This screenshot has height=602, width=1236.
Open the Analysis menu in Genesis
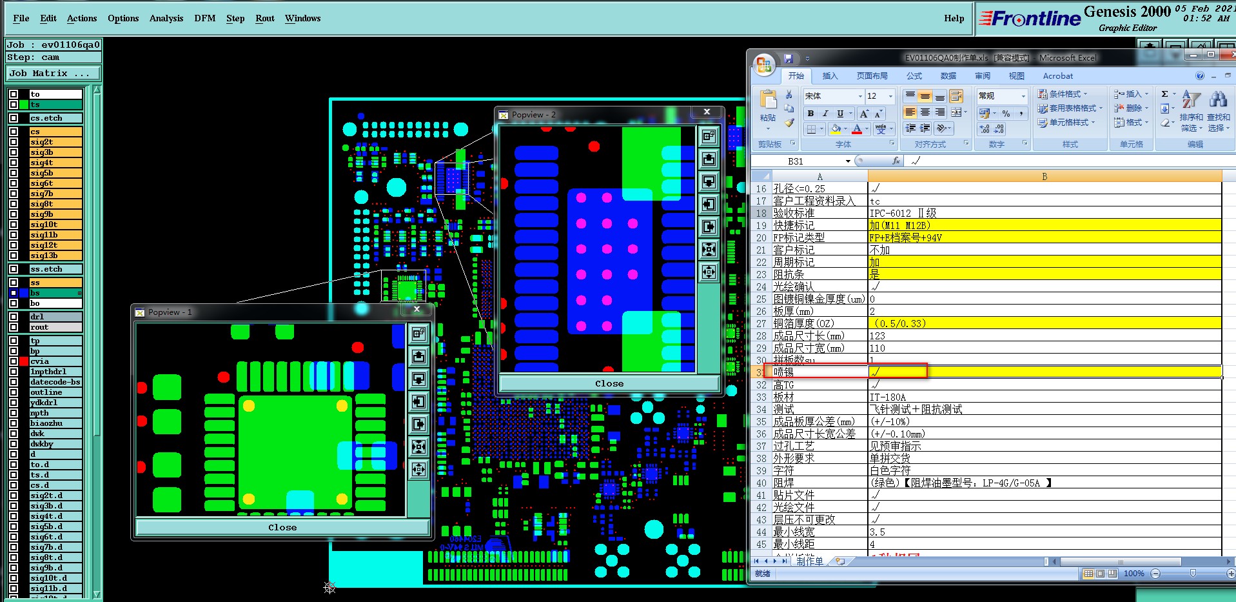pos(166,18)
